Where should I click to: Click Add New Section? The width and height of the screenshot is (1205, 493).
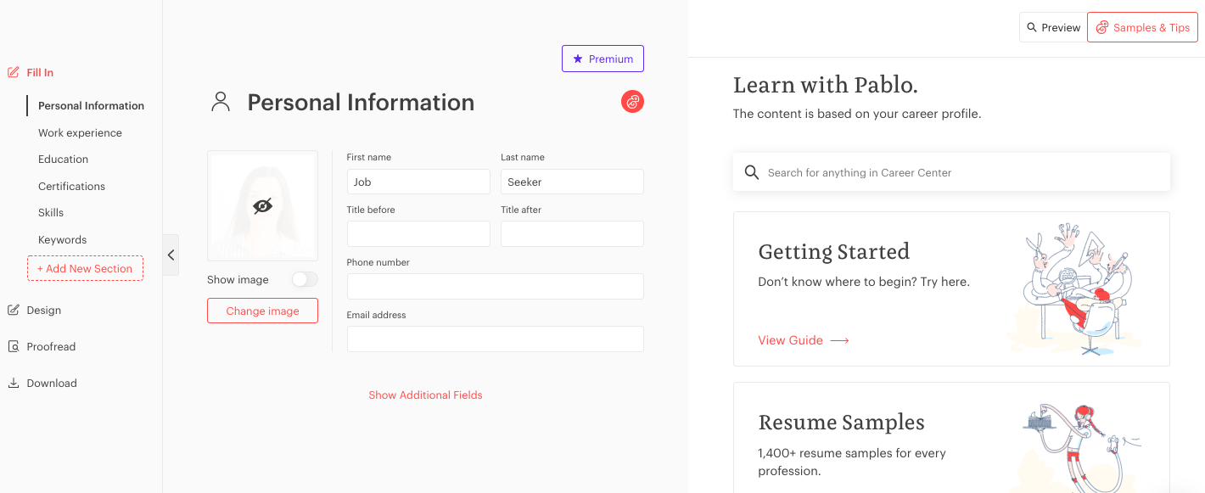(85, 268)
